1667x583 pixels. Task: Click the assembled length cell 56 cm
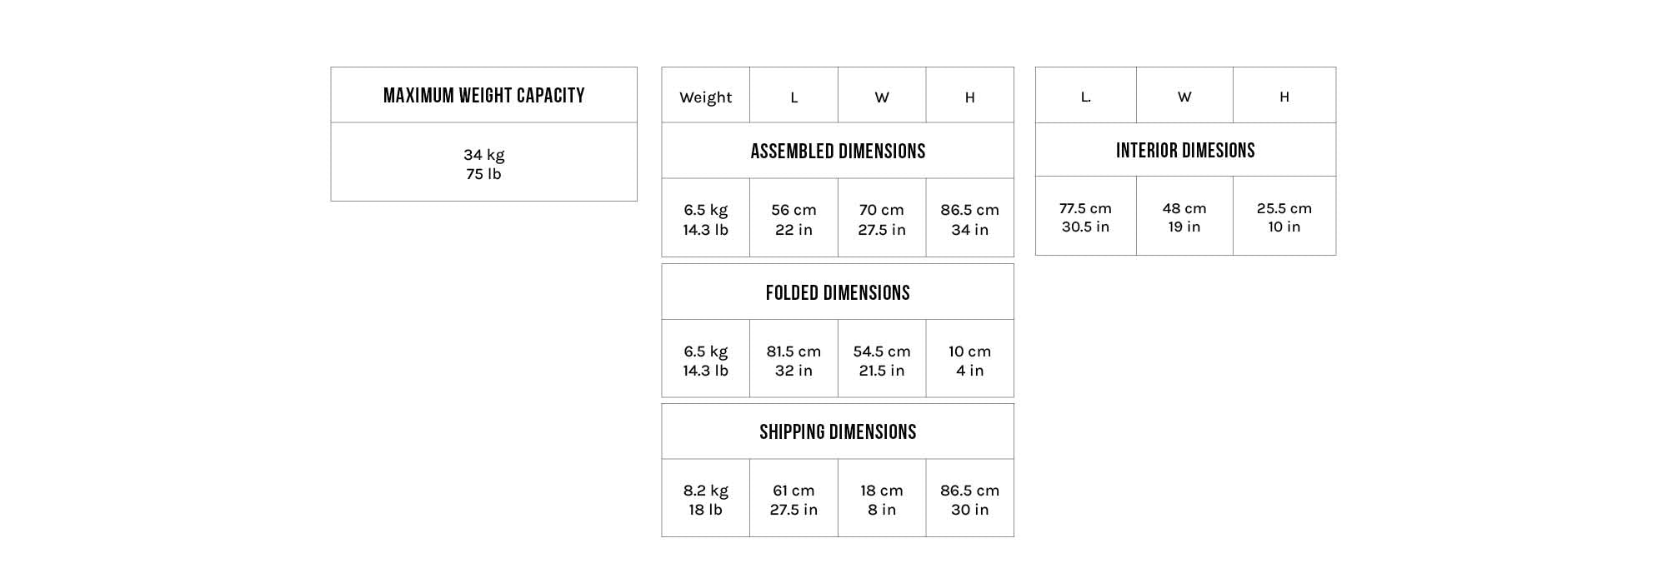click(x=793, y=220)
